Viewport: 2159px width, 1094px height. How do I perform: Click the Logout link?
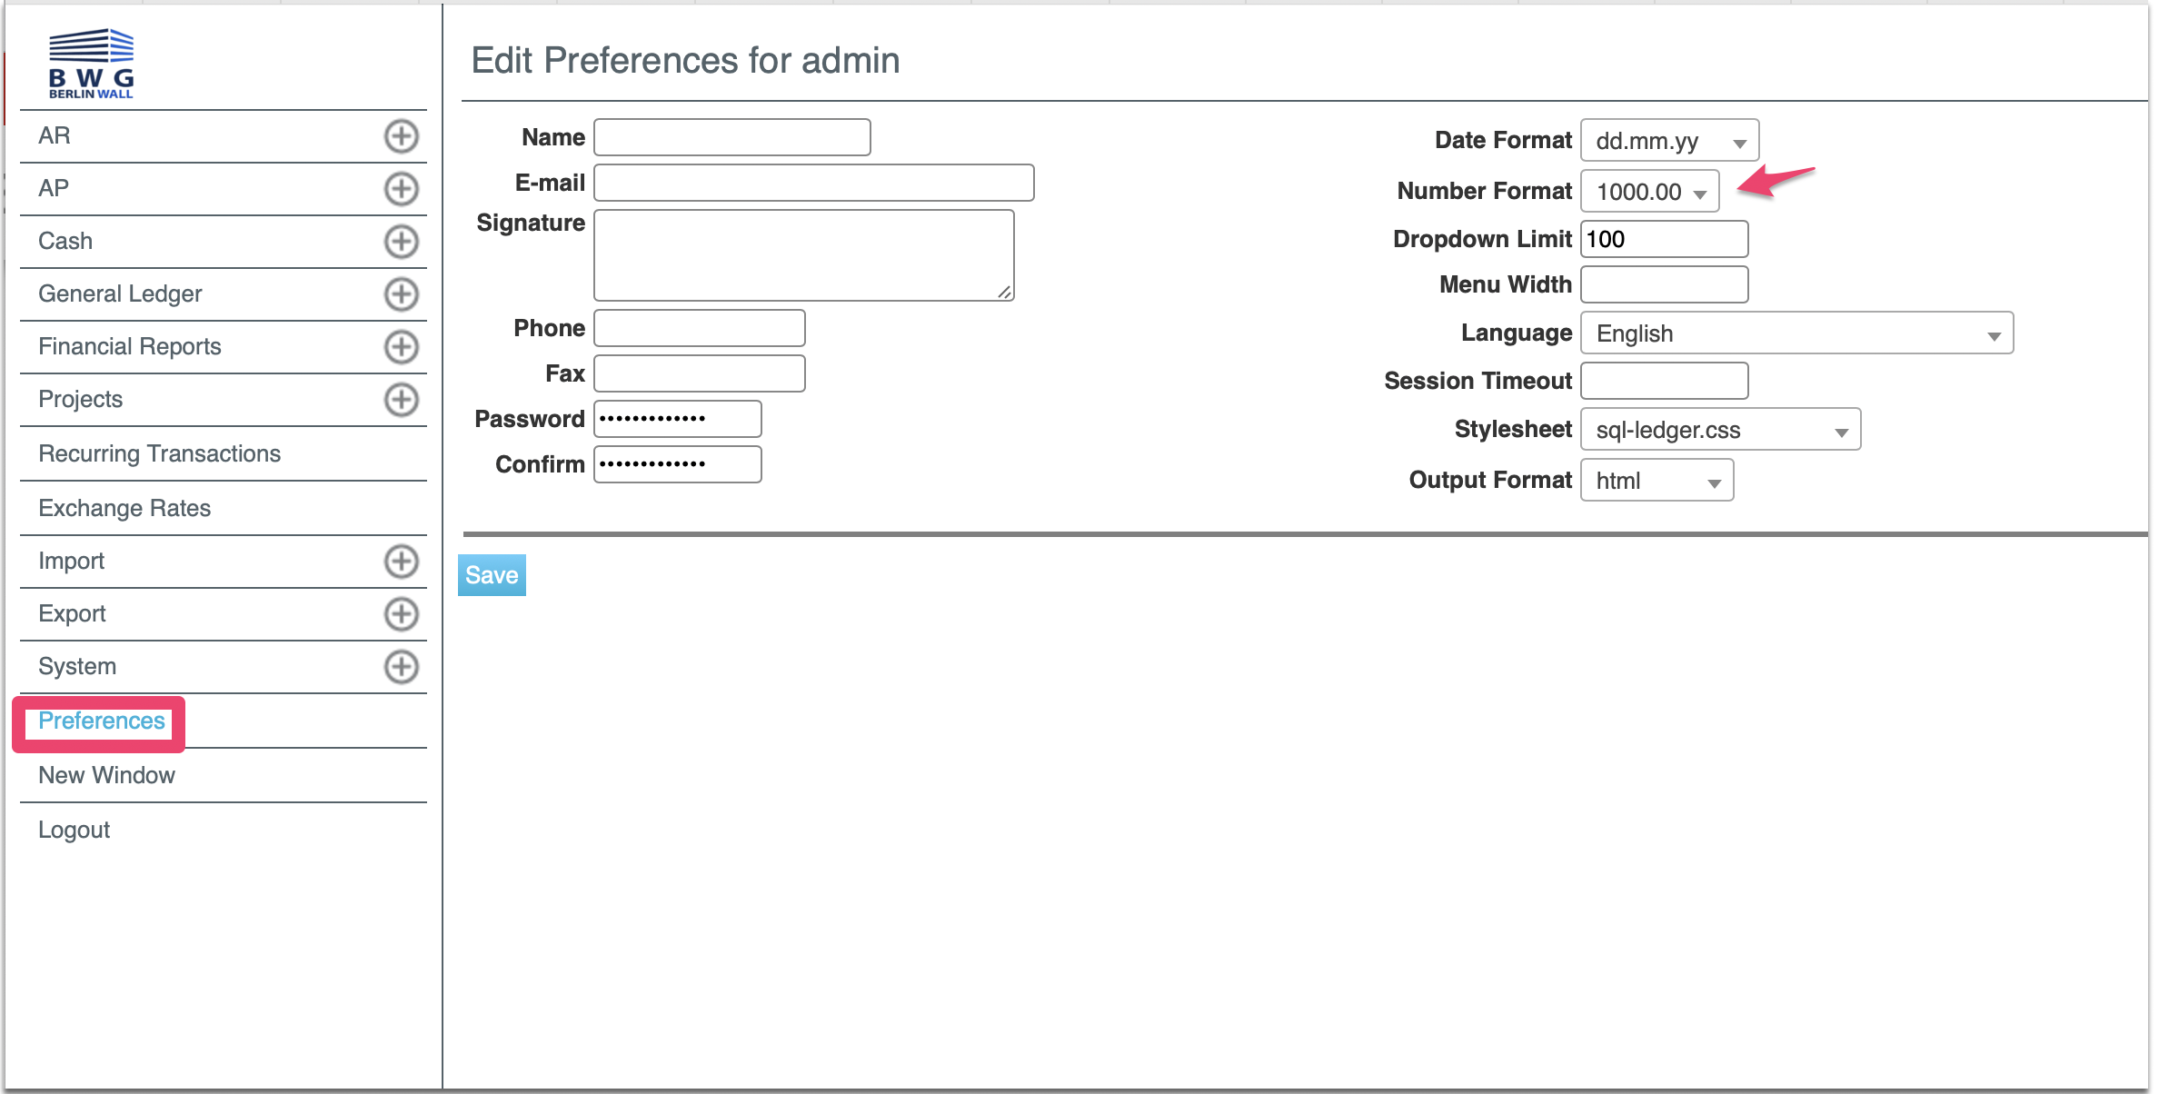coord(74,830)
